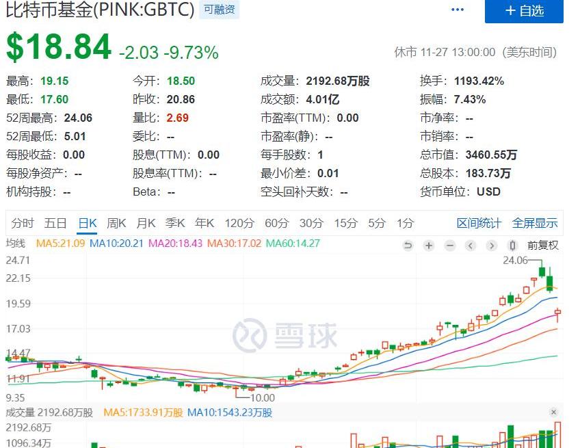Close the volume indicator panel

point(553,412)
